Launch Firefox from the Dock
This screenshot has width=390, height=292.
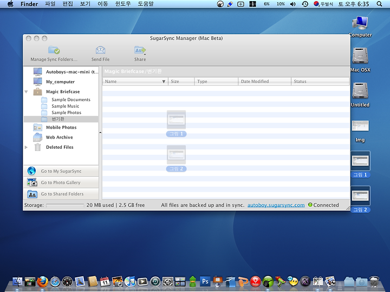(43, 282)
